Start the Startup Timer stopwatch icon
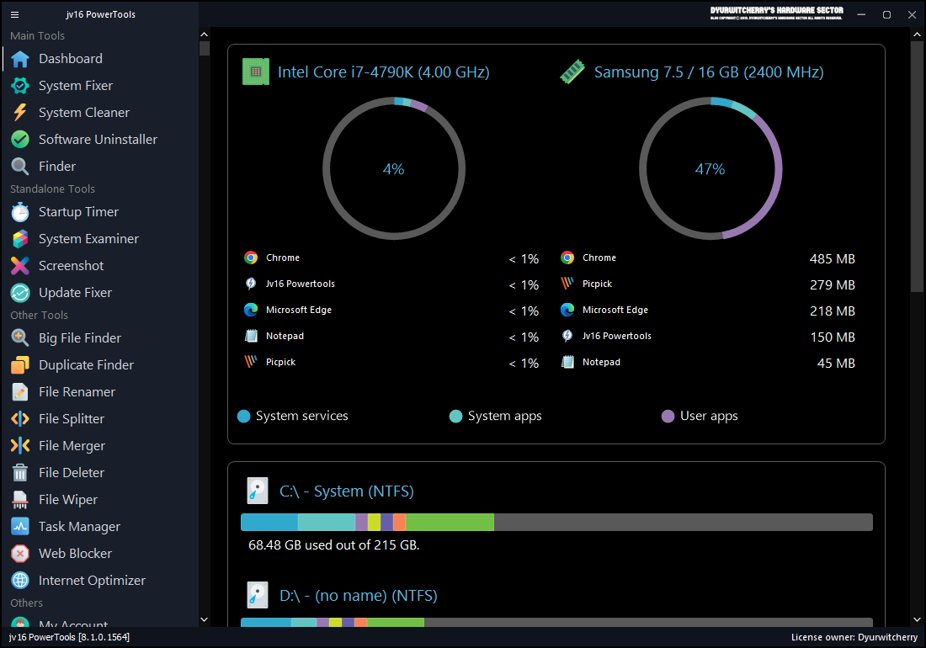The image size is (926, 648). [20, 212]
